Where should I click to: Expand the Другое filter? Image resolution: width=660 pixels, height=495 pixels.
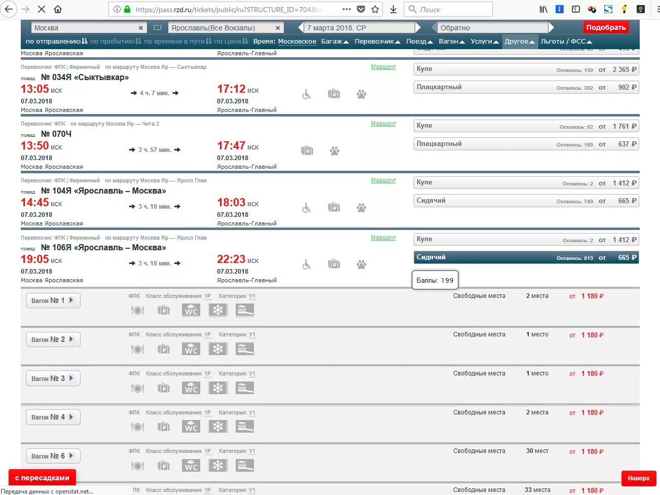point(520,42)
